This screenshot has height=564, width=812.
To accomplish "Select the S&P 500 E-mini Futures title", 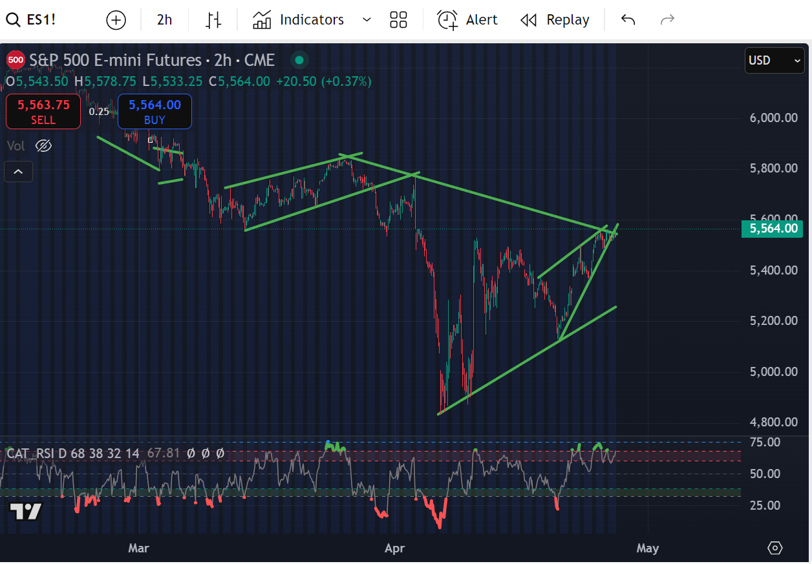I will point(152,61).
